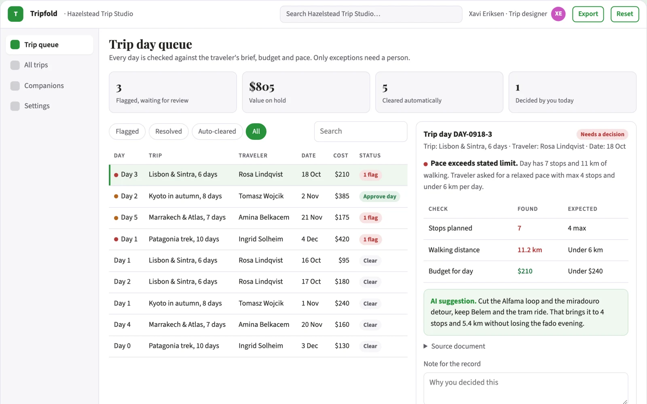Click the Needs a decision badge
Screen dimensions: 647x404
[602, 135]
